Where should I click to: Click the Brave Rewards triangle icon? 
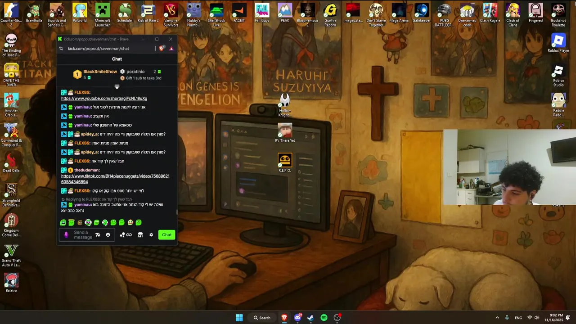tap(171, 48)
